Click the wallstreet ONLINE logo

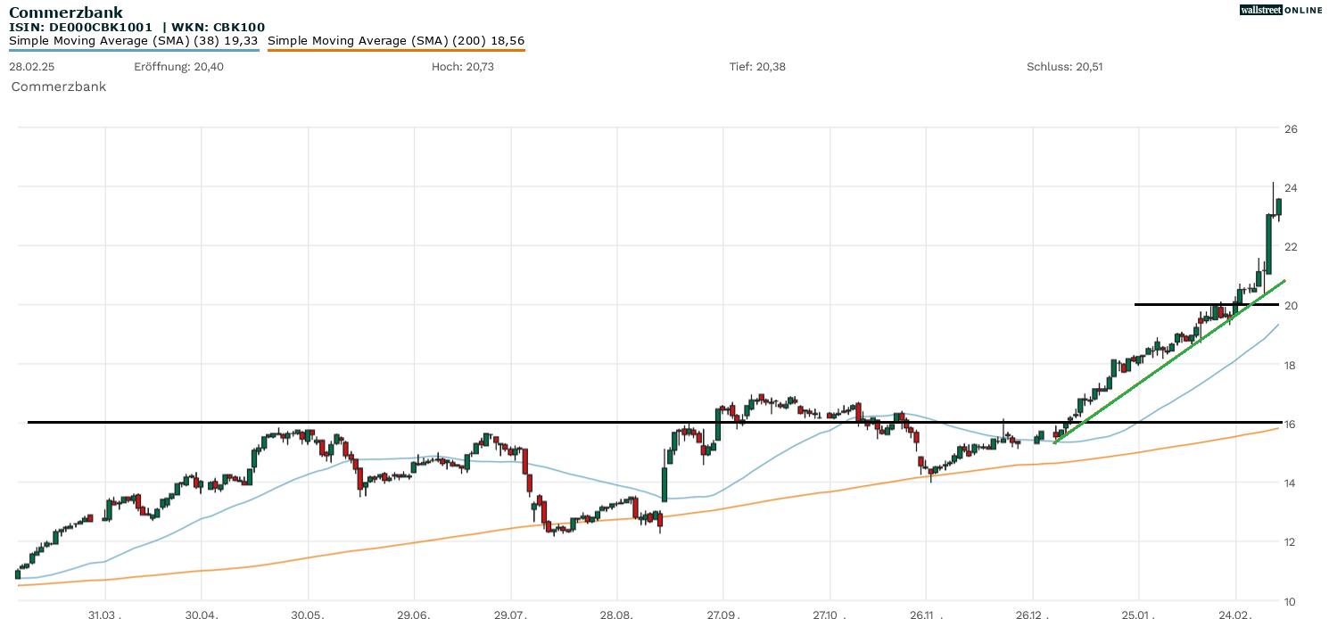(1281, 10)
